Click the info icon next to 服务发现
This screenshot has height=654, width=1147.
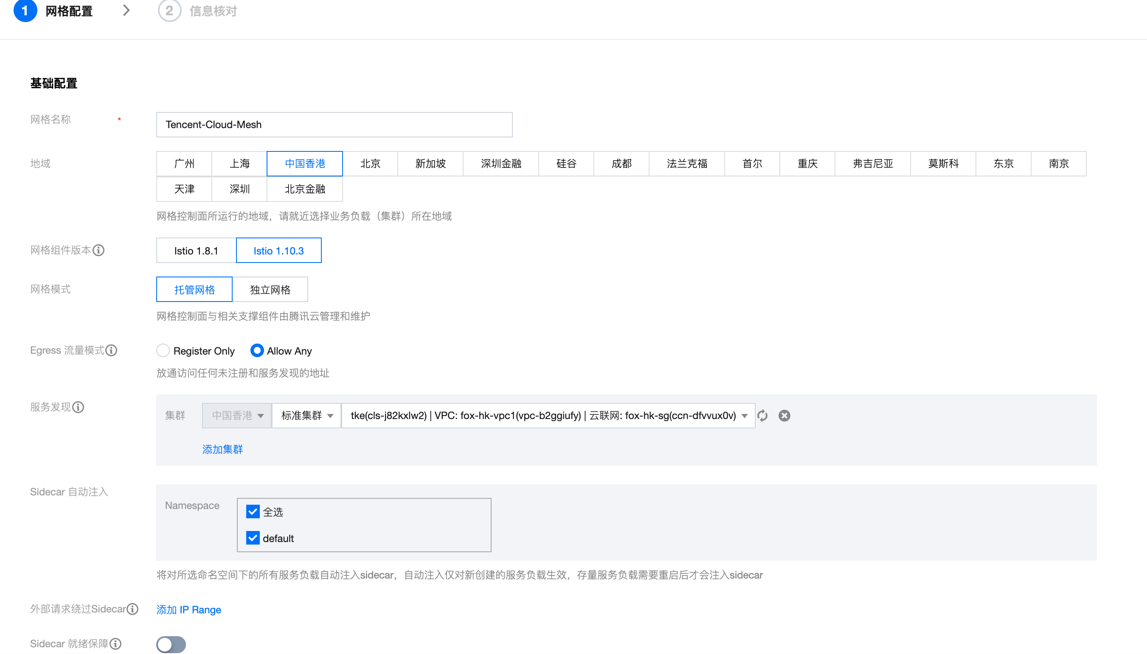pos(78,407)
